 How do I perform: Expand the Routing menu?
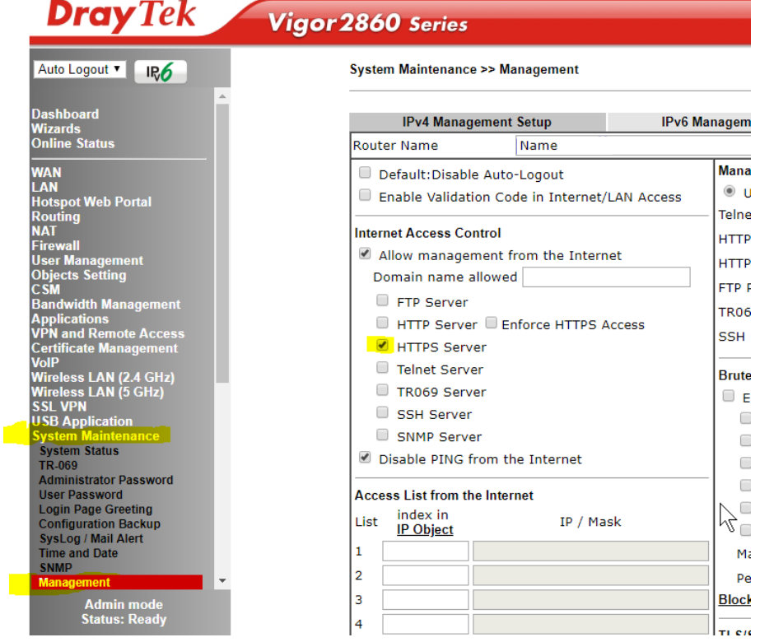(56, 216)
